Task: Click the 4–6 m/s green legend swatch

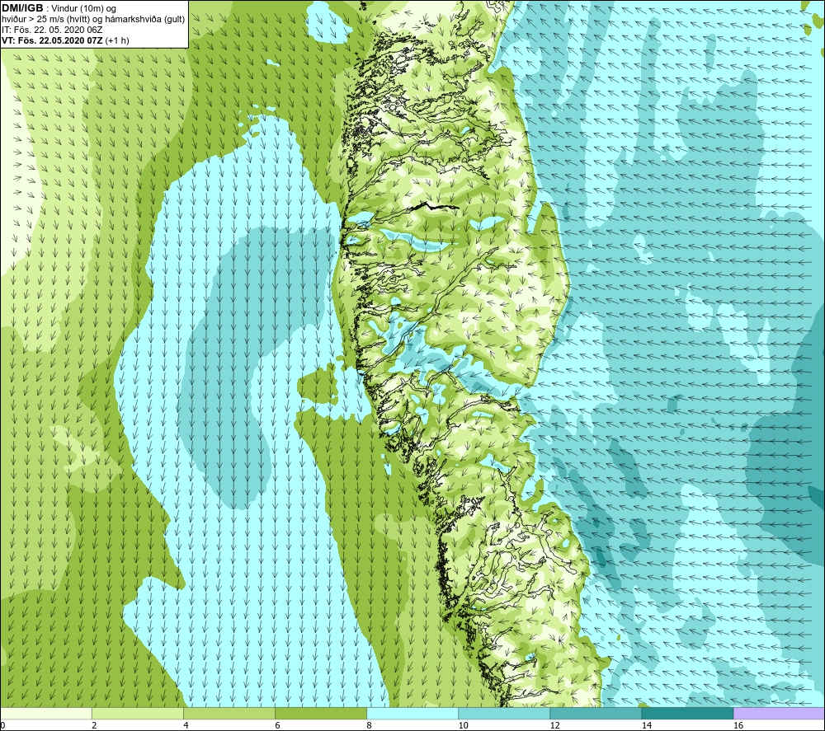Action: pyautogui.click(x=229, y=713)
